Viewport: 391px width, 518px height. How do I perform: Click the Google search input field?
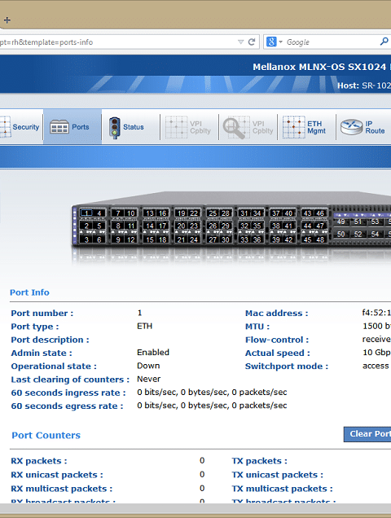click(332, 42)
